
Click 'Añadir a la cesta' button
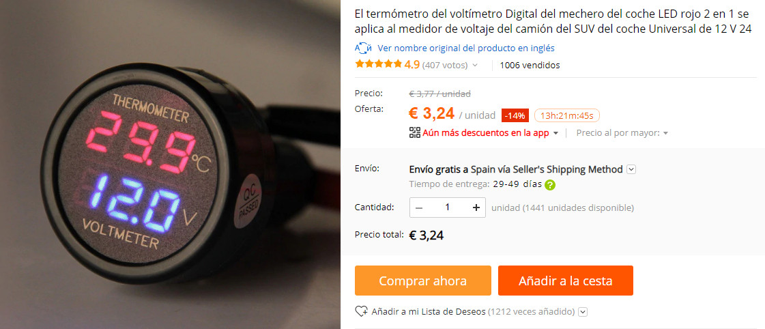click(x=566, y=281)
